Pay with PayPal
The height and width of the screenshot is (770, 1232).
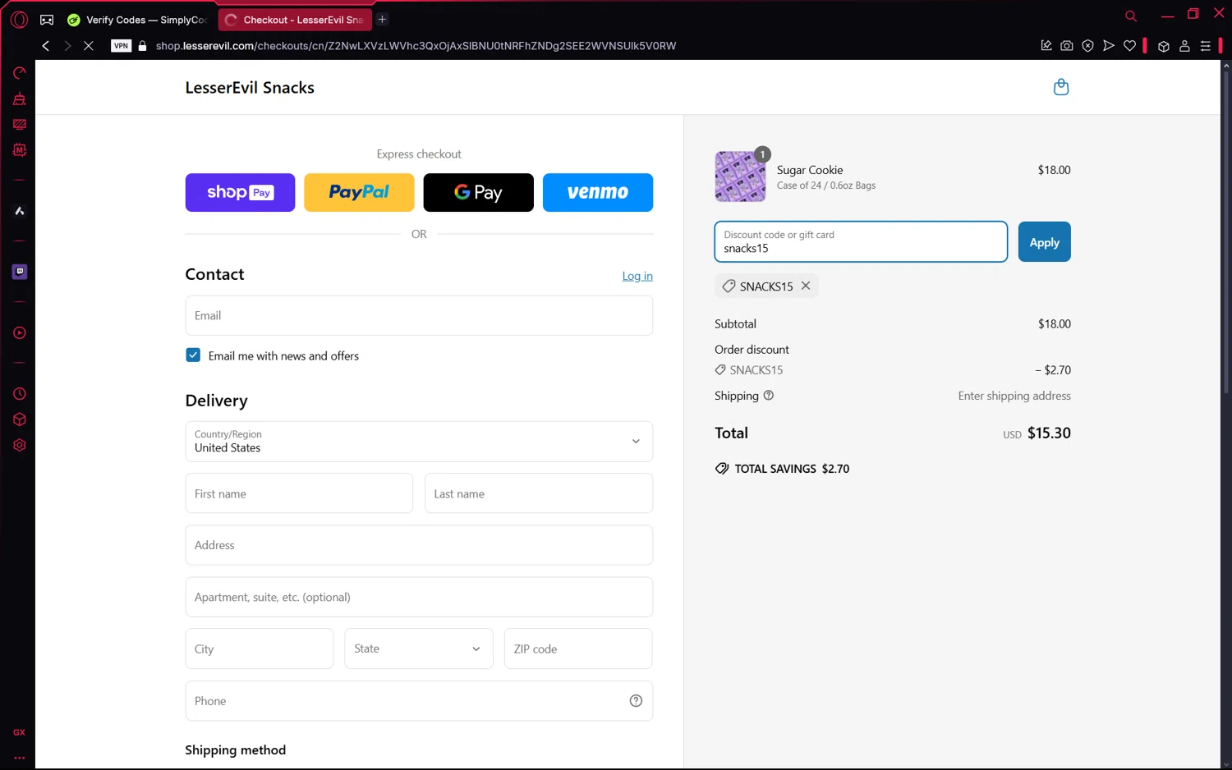point(359,192)
